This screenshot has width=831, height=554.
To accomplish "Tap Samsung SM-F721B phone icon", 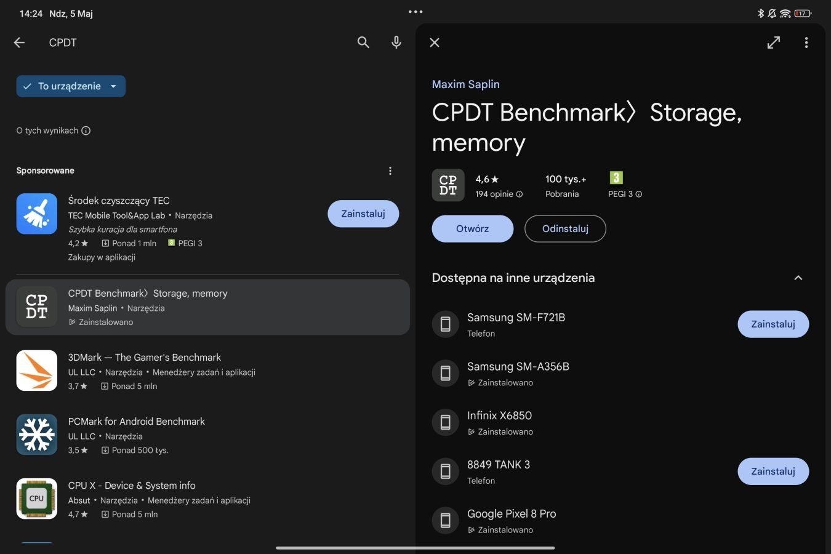I will [446, 324].
